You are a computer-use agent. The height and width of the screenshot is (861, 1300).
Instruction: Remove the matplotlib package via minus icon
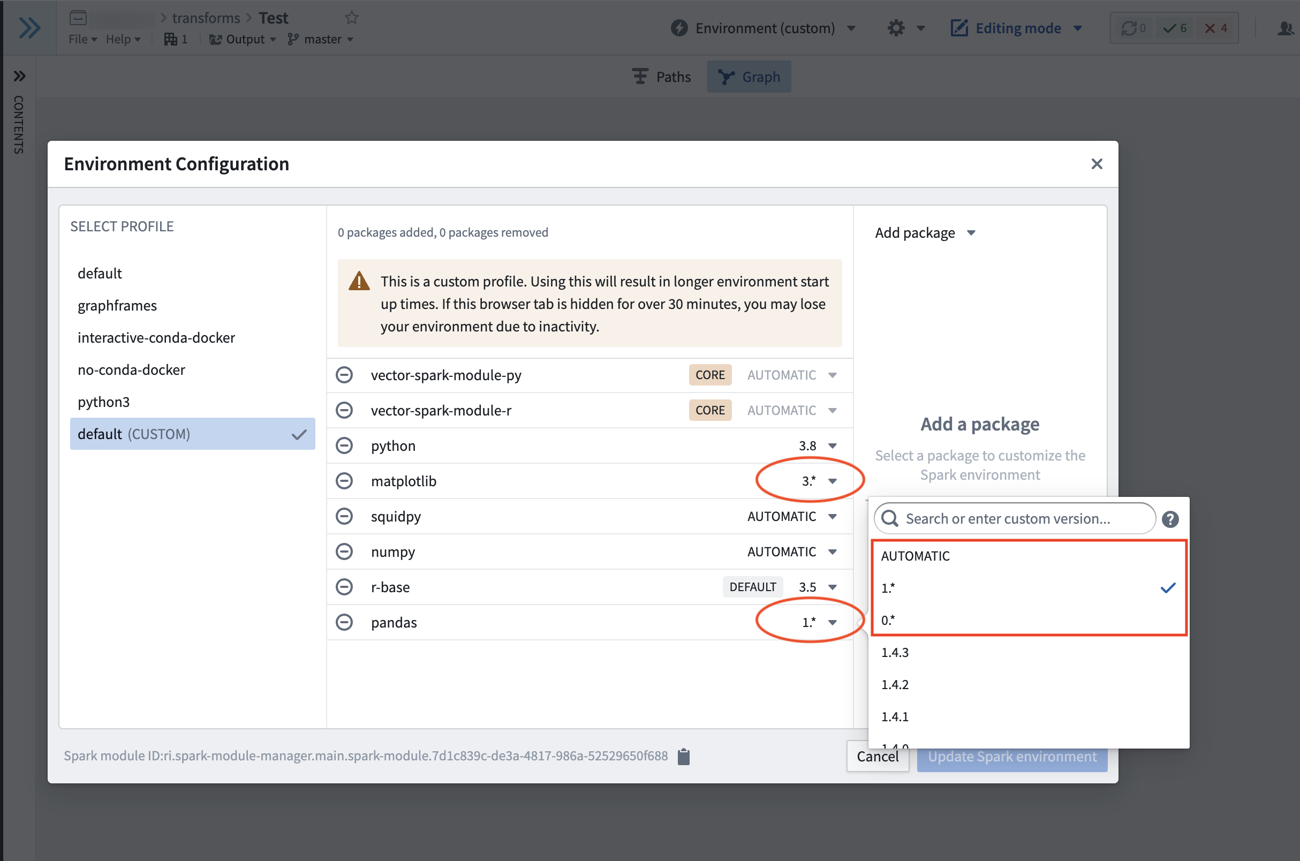click(344, 481)
